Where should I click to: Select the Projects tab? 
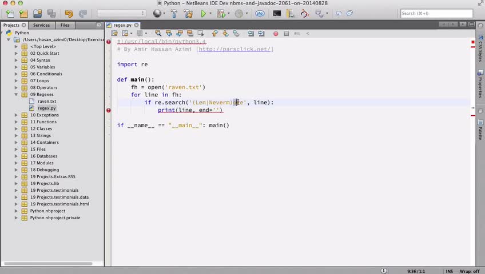click(x=11, y=25)
